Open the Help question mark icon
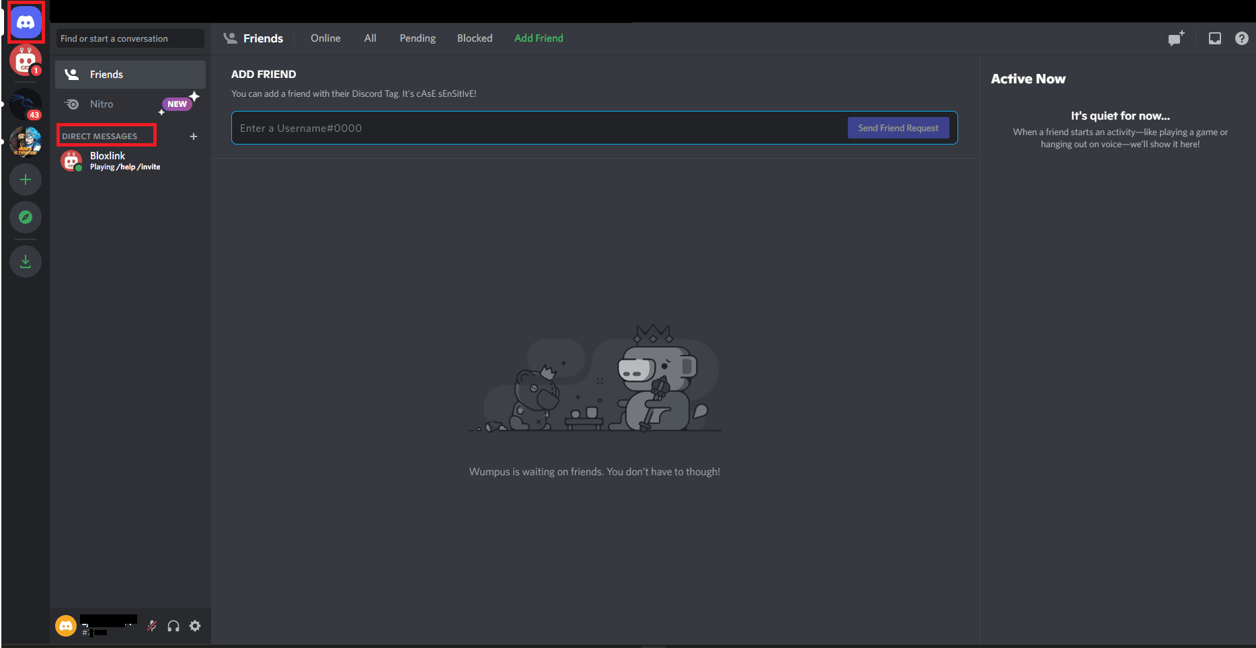 (x=1242, y=38)
